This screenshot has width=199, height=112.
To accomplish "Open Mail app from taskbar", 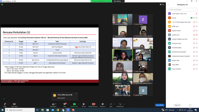I will (x=53, y=110).
